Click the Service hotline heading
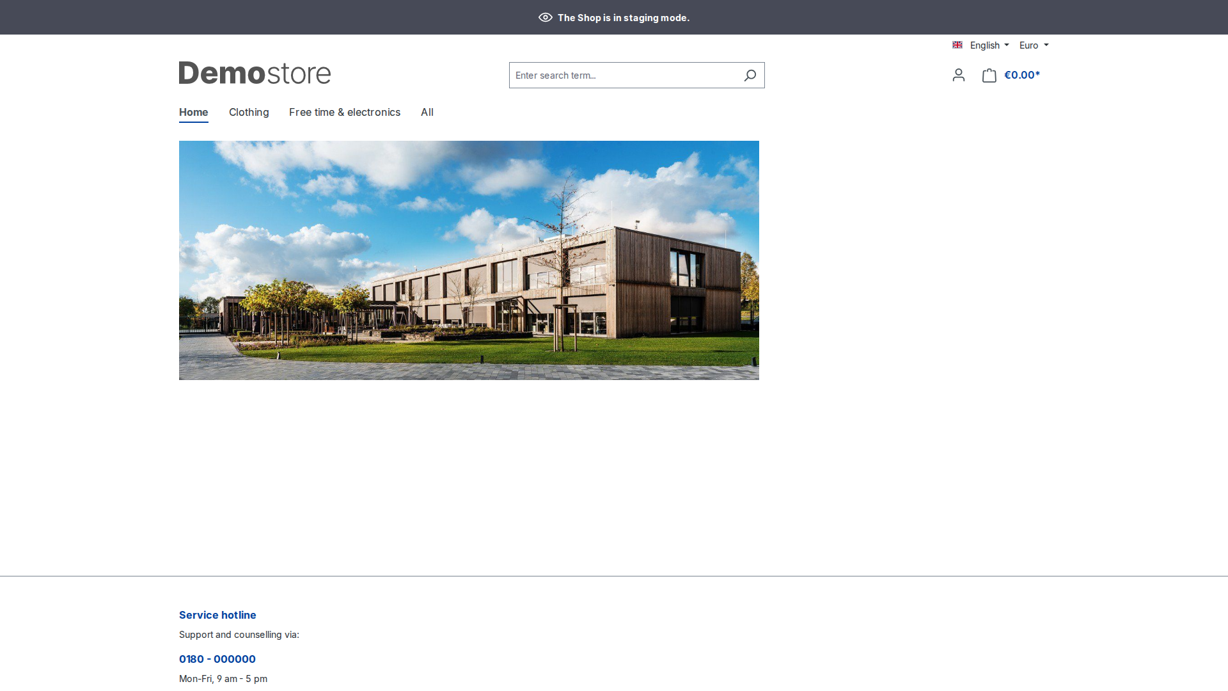The height and width of the screenshot is (691, 1228). pyautogui.click(x=217, y=615)
